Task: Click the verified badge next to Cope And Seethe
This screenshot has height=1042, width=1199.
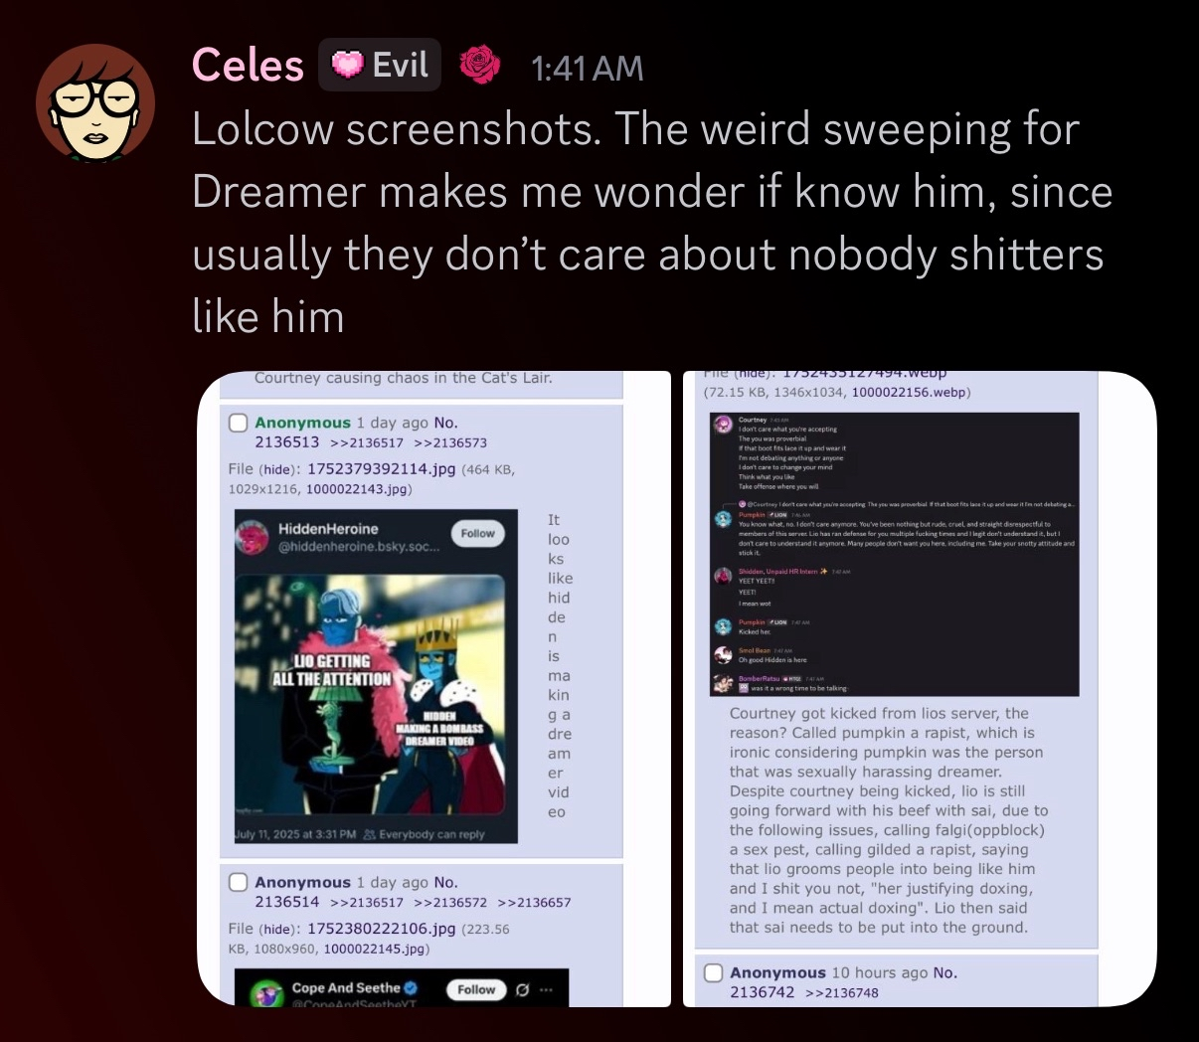Action: click(411, 988)
